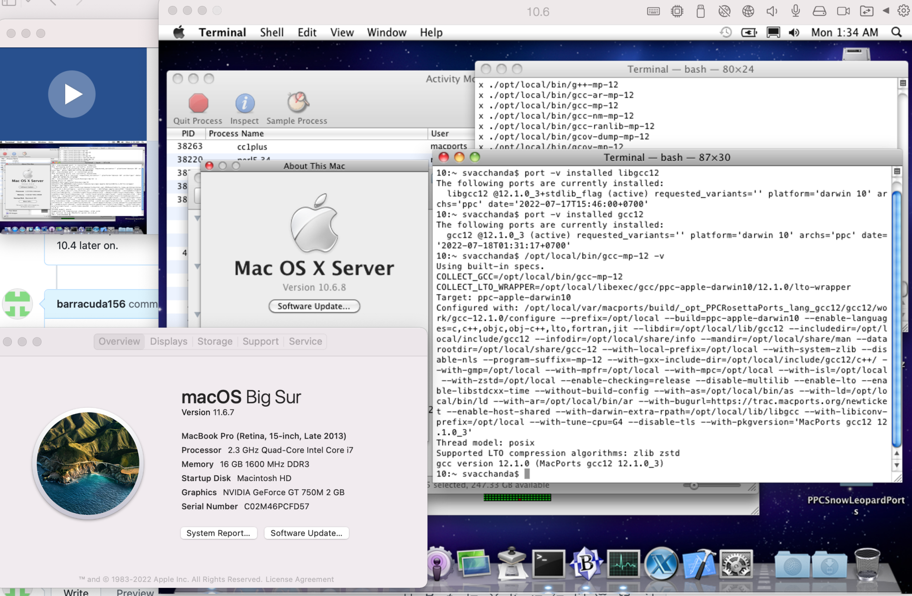The height and width of the screenshot is (596, 912).
Task: Open Screen Sharing icon in the dock
Action: pyautogui.click(x=473, y=564)
